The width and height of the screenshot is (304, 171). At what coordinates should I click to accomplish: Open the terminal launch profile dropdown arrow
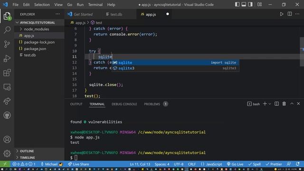(270, 104)
